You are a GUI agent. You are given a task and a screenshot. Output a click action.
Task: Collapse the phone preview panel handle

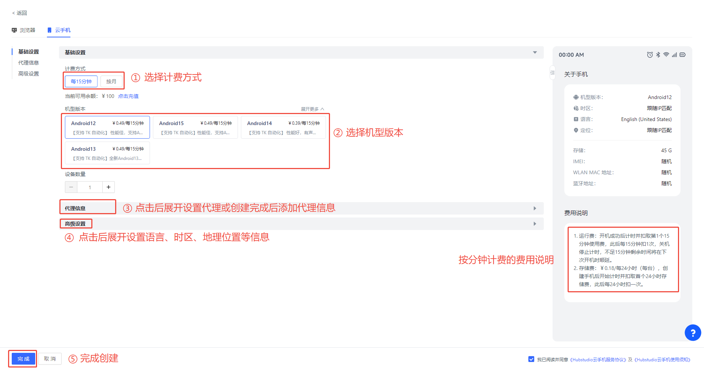(552, 73)
